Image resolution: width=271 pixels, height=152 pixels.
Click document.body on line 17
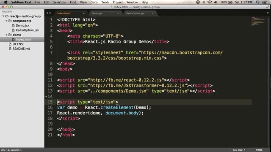pos(122,113)
